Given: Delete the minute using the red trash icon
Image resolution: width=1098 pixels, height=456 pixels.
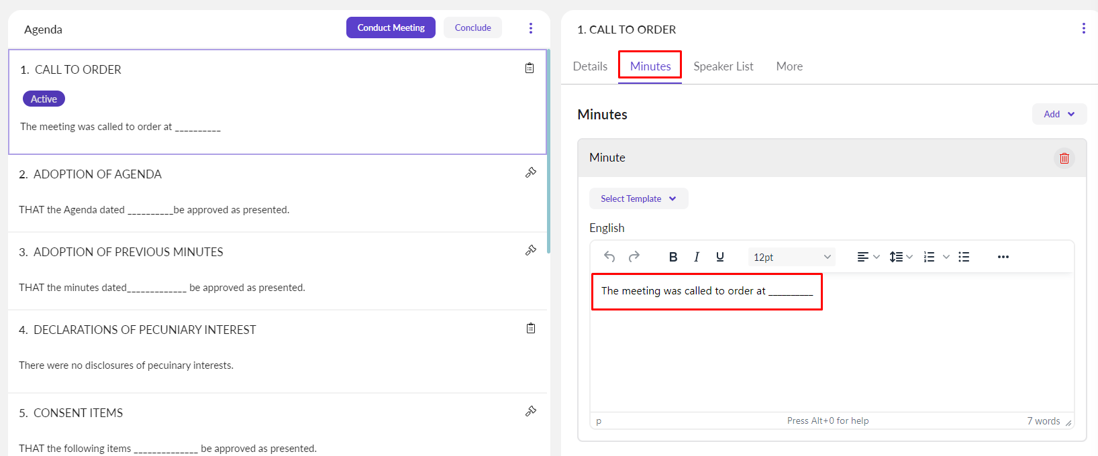Looking at the screenshot, I should point(1064,158).
